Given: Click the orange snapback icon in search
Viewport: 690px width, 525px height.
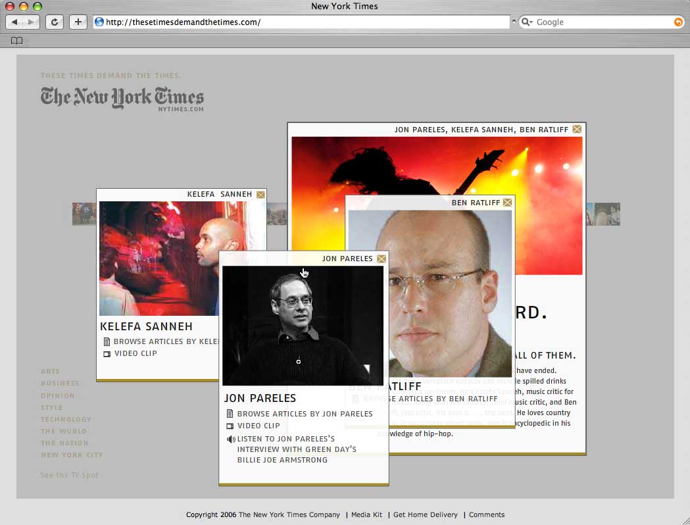Looking at the screenshot, I should [x=678, y=22].
